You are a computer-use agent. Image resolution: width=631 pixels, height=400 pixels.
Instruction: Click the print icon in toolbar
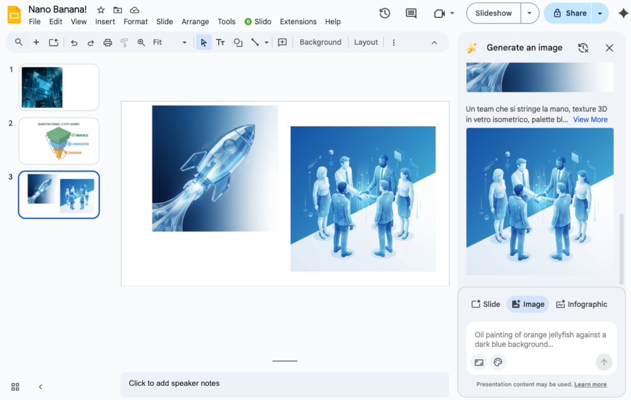point(108,43)
